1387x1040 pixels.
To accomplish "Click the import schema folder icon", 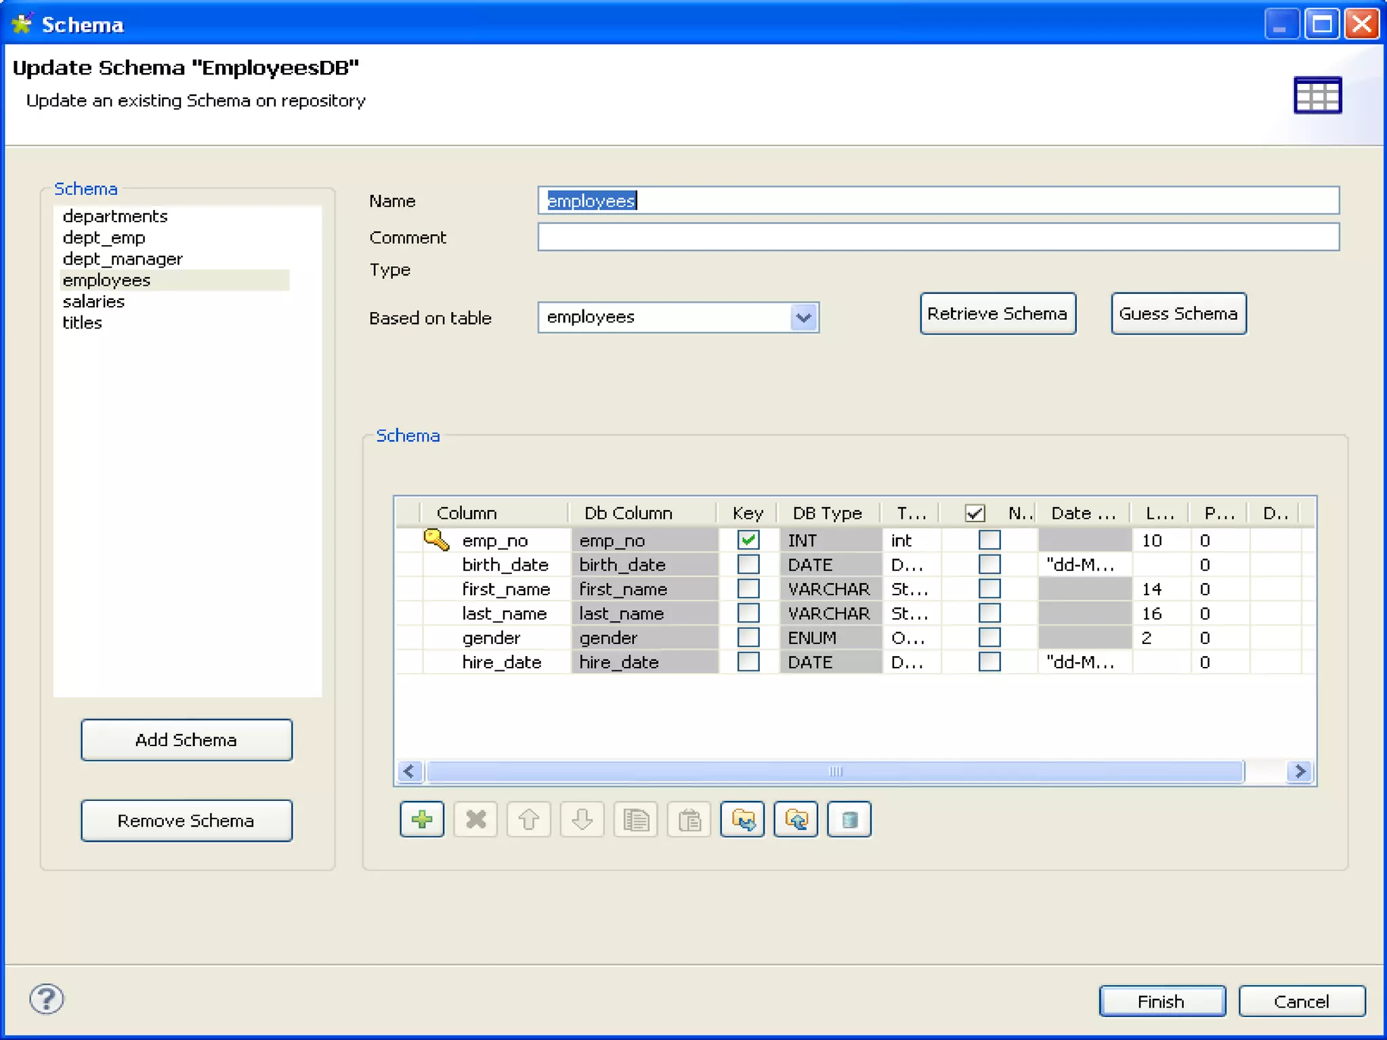I will point(742,820).
